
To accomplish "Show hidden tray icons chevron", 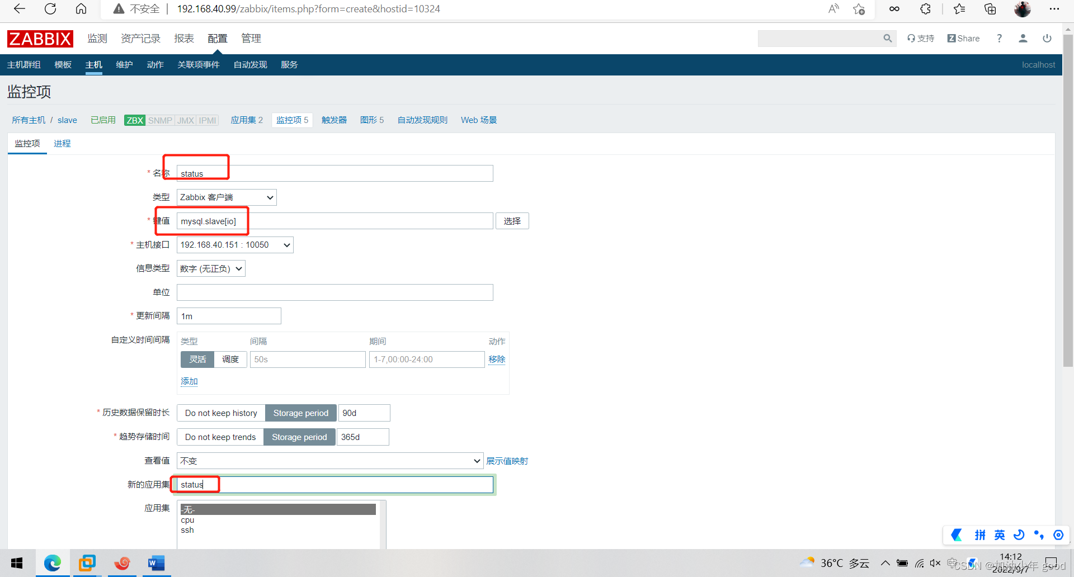I will (x=885, y=563).
